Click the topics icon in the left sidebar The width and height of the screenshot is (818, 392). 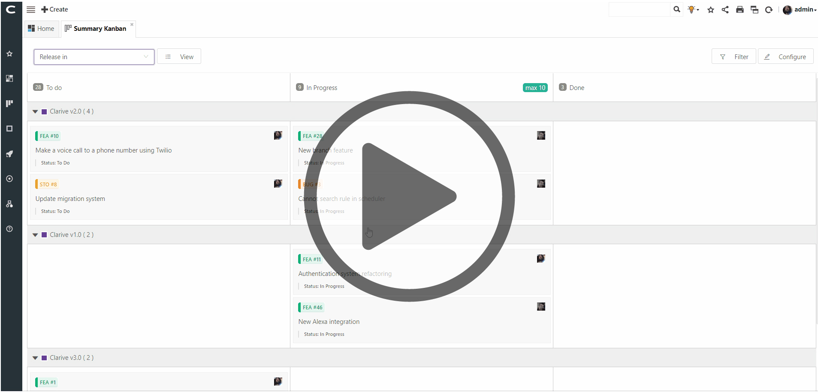9,128
